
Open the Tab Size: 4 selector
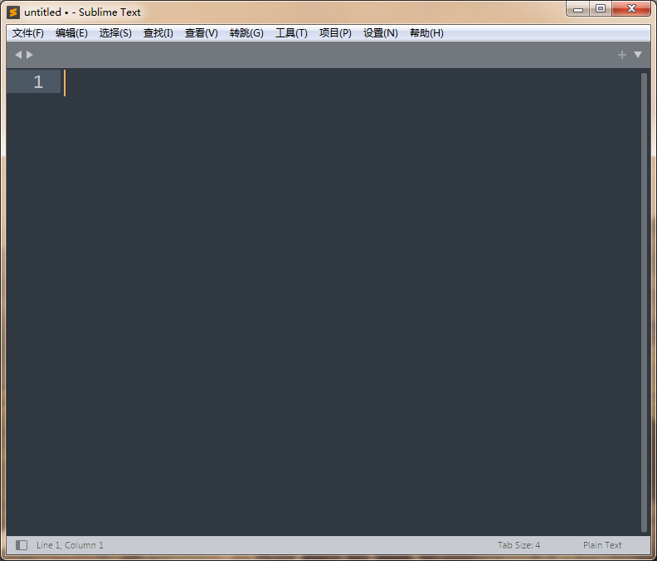pyautogui.click(x=518, y=545)
